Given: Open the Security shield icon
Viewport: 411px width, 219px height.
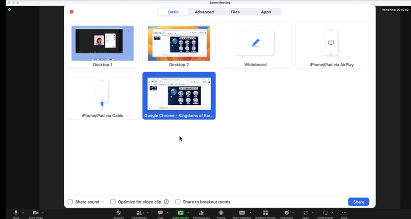Looking at the screenshot, I should tap(118, 213).
